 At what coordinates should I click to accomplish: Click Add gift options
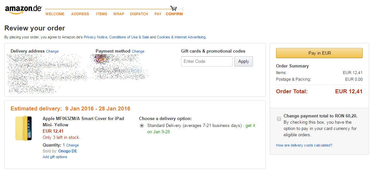click(x=55, y=157)
